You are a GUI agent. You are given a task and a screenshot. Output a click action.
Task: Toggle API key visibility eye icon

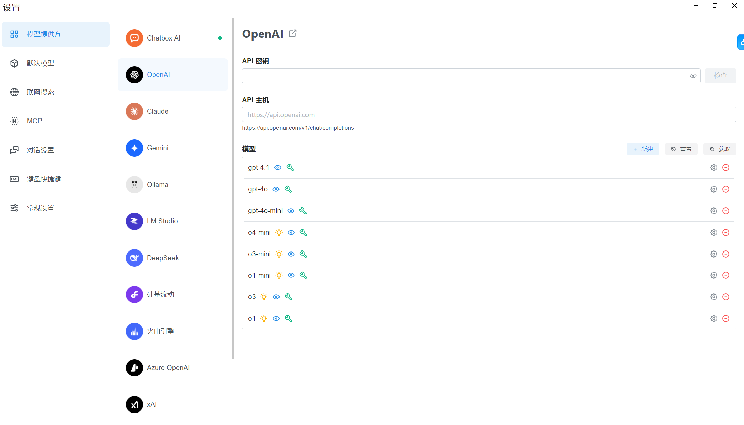coord(693,76)
